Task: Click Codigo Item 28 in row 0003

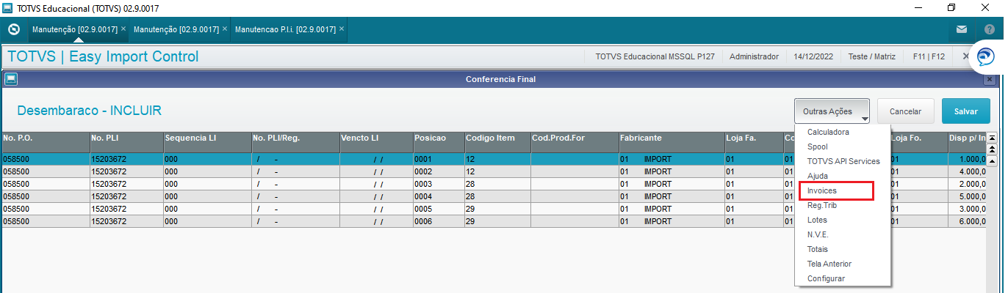Action: coord(497,184)
